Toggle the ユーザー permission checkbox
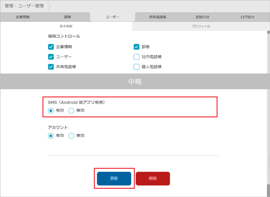This screenshot has height=197, width=270. 51,57
